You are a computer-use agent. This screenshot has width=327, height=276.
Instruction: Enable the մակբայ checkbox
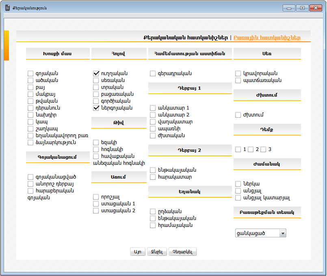coord(30,94)
